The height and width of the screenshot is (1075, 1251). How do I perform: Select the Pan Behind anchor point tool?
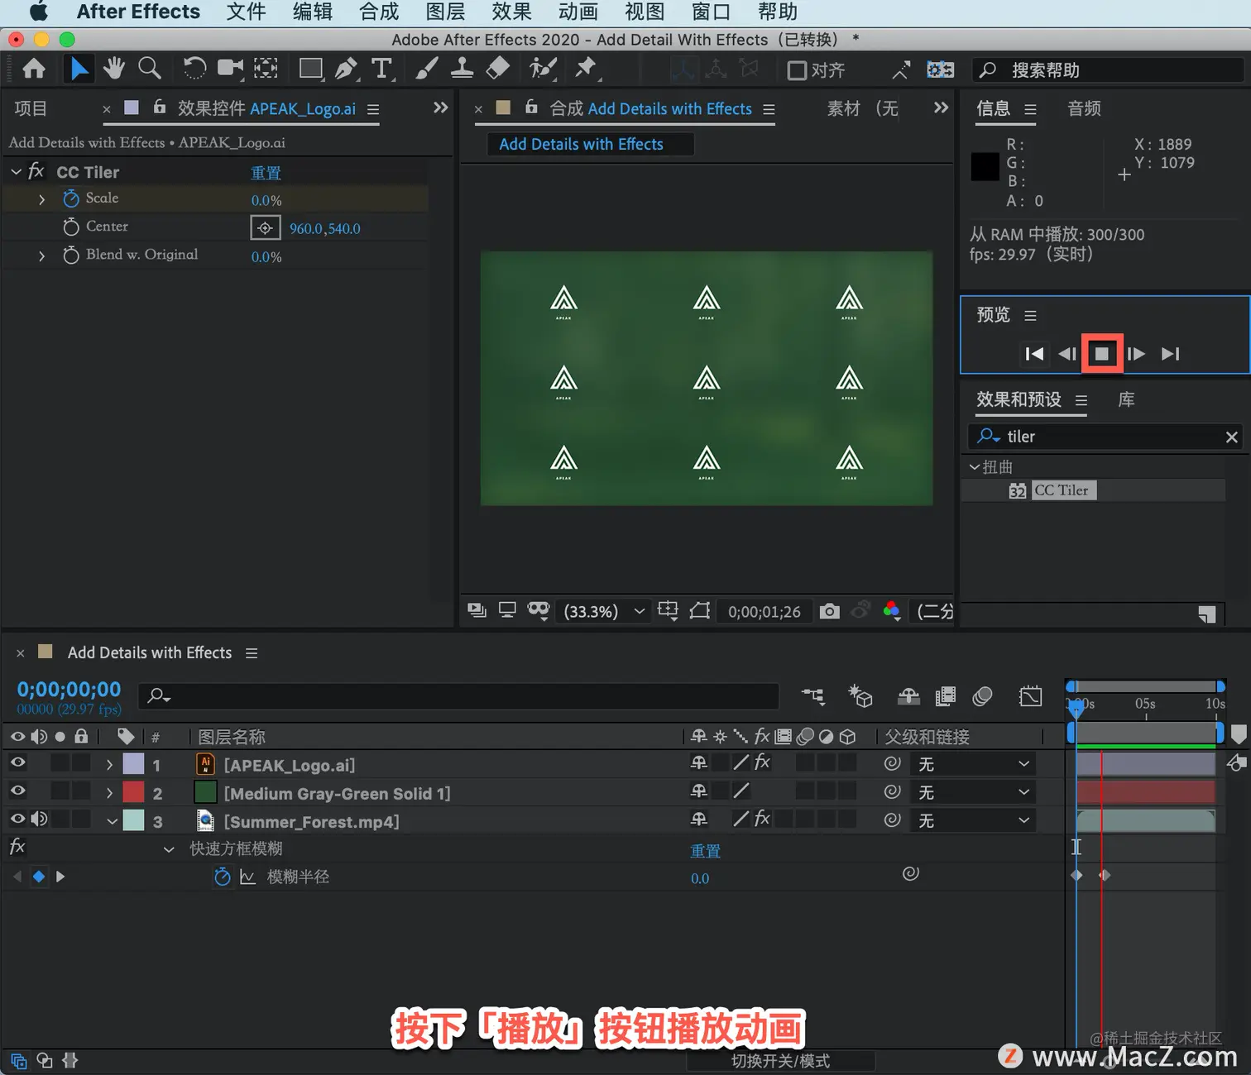(x=266, y=69)
